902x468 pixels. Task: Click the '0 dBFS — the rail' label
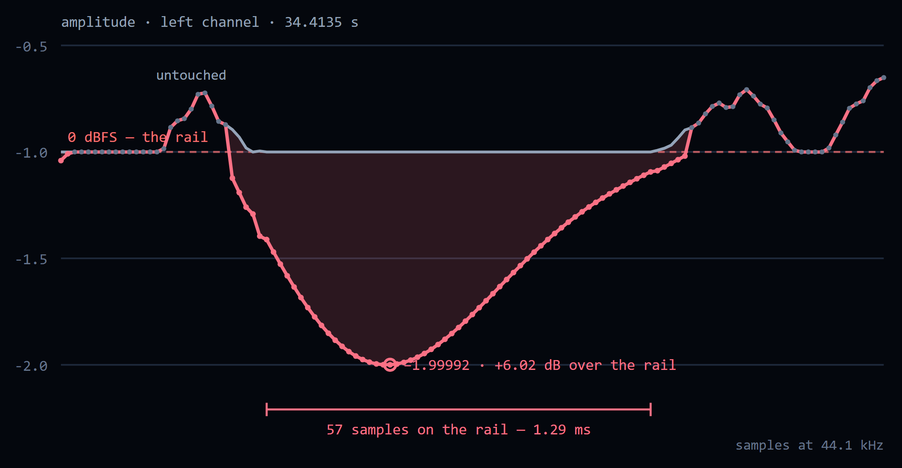(138, 137)
